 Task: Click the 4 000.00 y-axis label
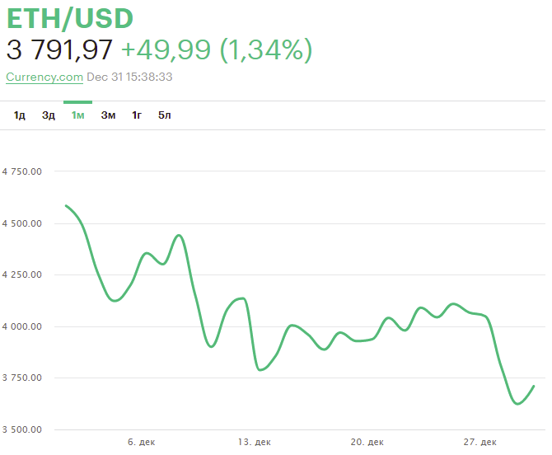click(x=22, y=326)
